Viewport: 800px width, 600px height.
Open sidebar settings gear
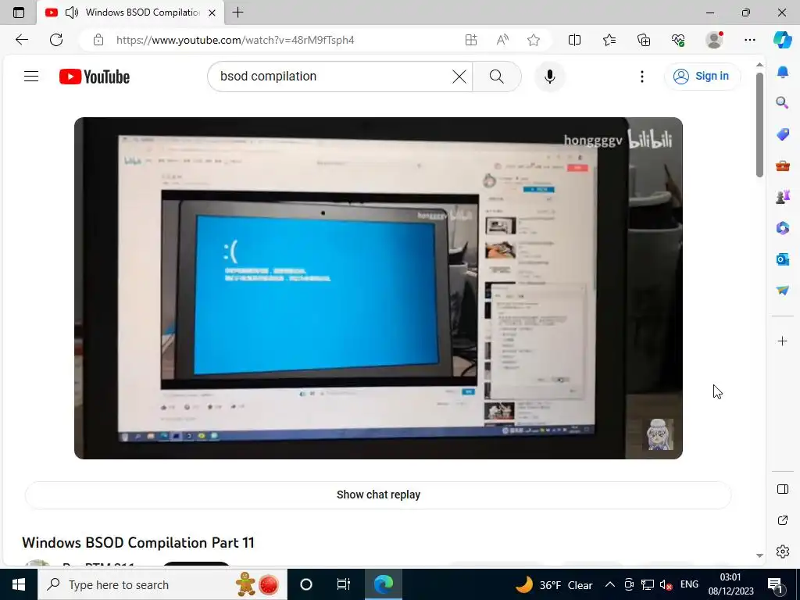click(783, 552)
